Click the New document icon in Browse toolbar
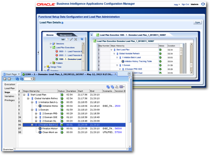This screenshot has width=210, height=155. [x=67, y=39]
